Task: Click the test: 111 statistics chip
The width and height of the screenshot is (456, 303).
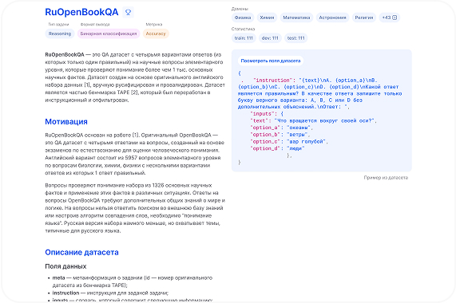Action: [295, 38]
